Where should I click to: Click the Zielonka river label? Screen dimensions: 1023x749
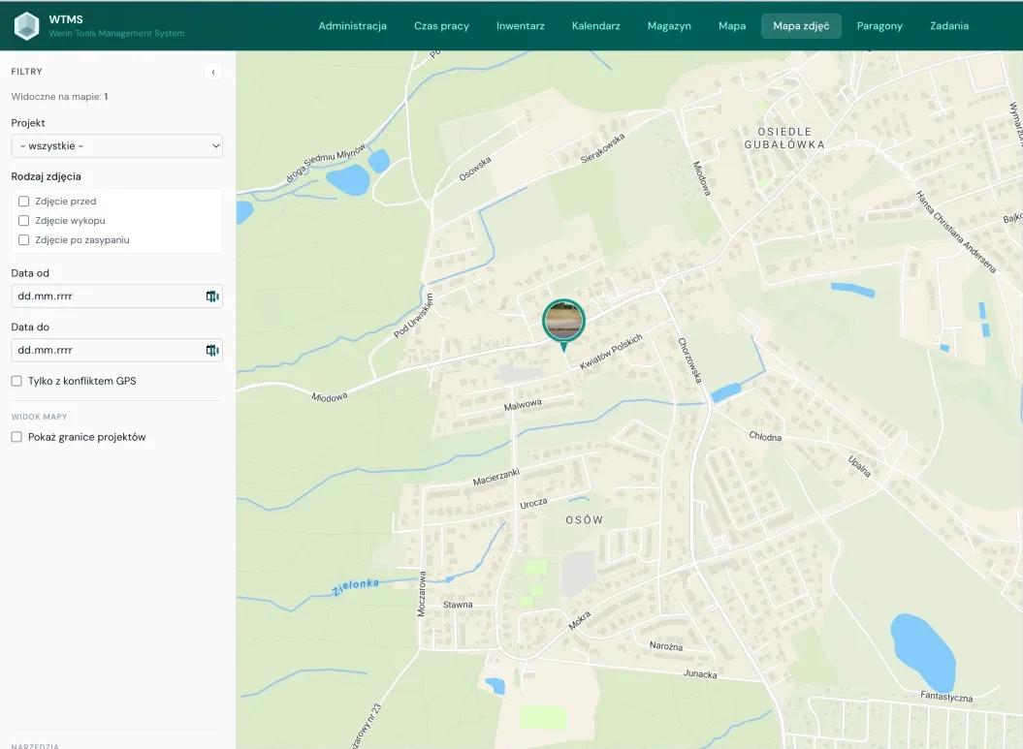click(356, 586)
